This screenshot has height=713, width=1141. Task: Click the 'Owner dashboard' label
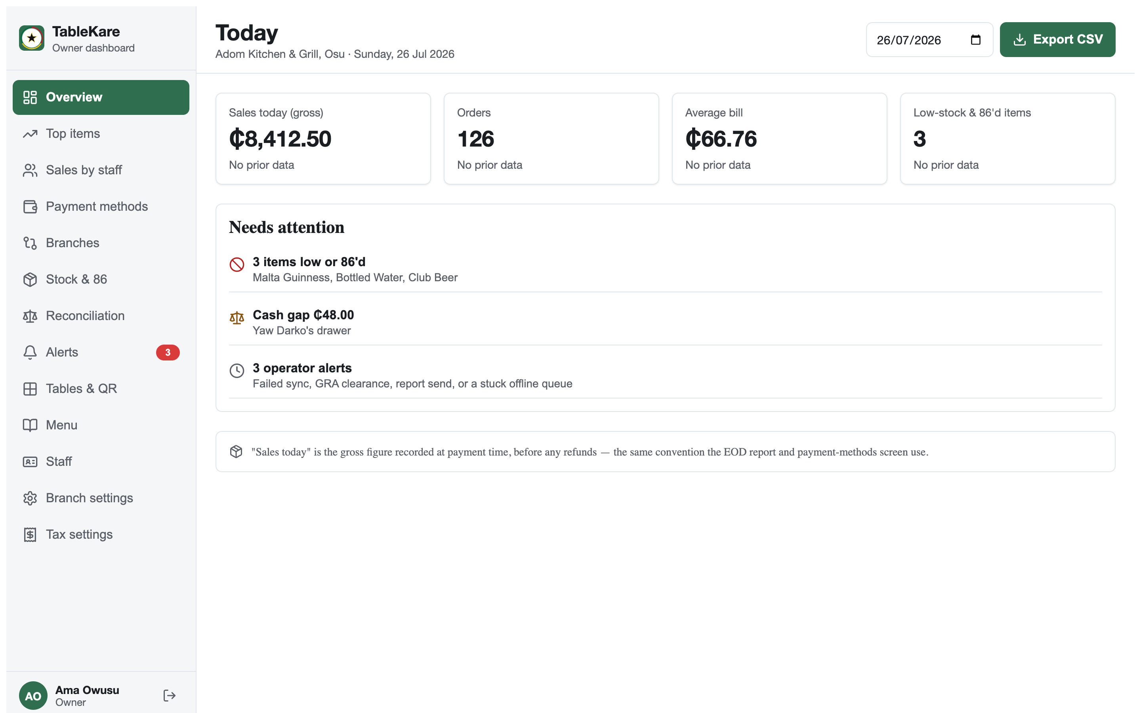[x=93, y=48]
